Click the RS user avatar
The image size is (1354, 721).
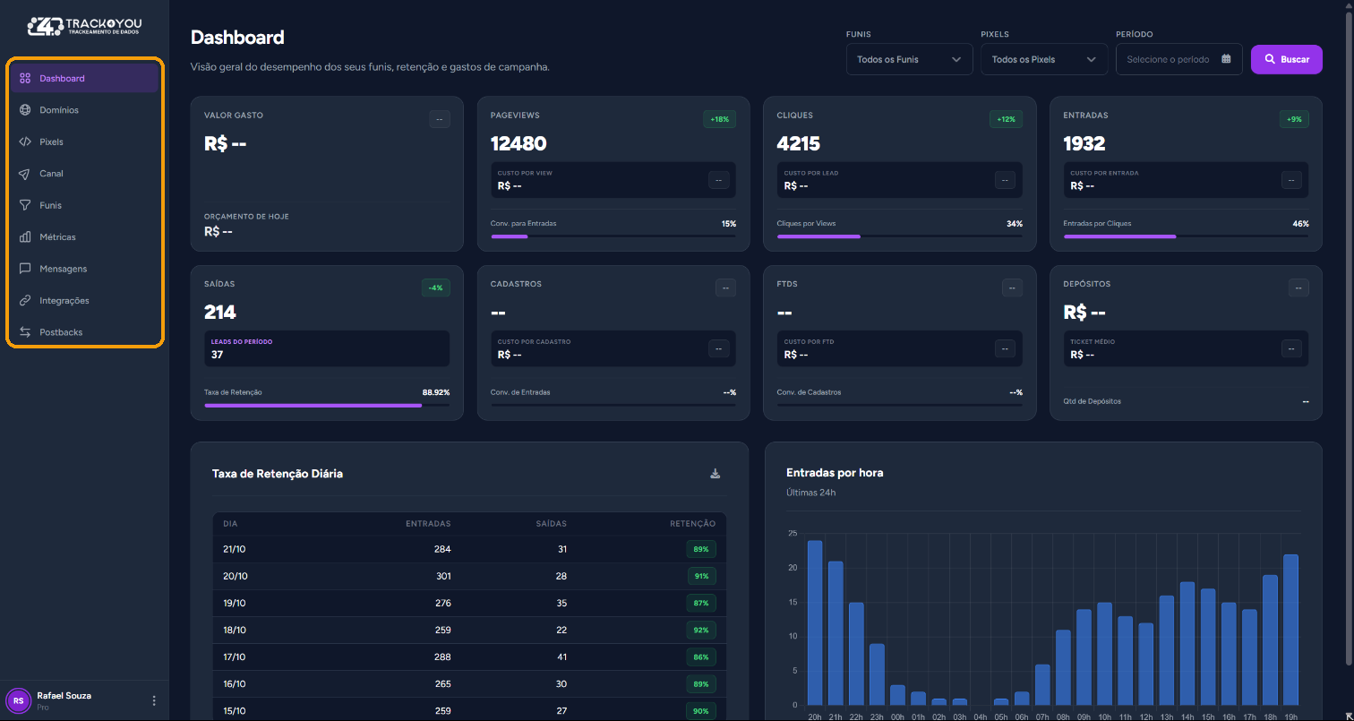tap(18, 700)
